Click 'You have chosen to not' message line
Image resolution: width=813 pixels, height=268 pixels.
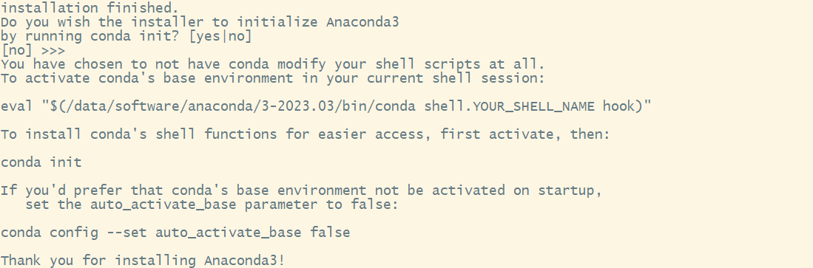[273, 65]
